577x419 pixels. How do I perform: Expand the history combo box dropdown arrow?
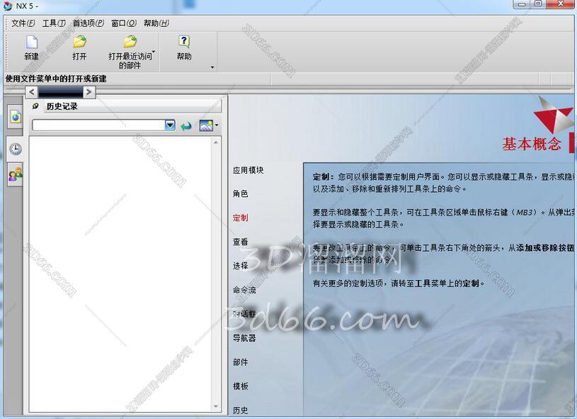tap(170, 125)
